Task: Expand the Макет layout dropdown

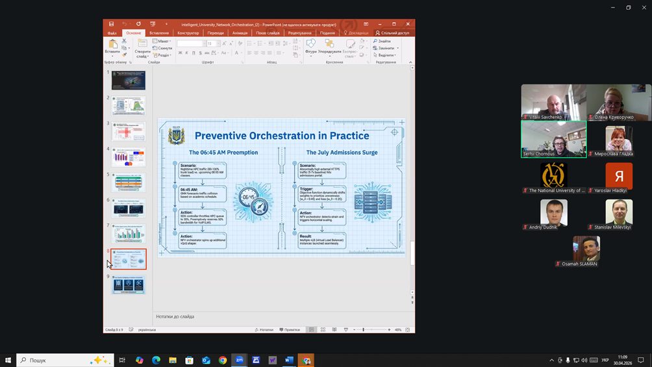Action: tap(162, 41)
